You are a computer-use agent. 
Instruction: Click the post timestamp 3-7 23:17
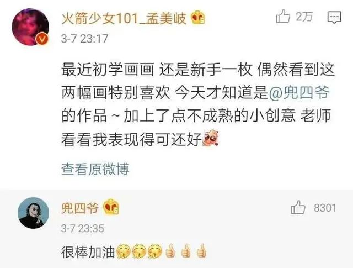(x=84, y=39)
